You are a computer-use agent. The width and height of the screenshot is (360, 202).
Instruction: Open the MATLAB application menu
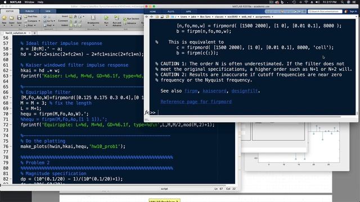pos(15,2)
